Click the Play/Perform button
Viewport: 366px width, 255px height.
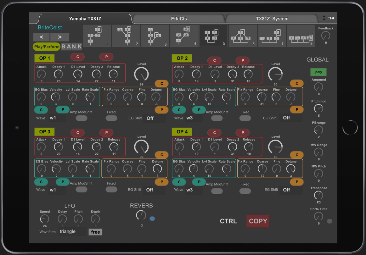[47, 47]
